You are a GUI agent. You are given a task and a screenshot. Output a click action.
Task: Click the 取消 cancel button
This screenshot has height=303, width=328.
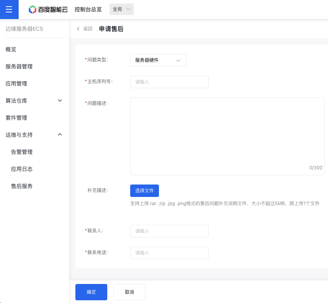pyautogui.click(x=129, y=292)
